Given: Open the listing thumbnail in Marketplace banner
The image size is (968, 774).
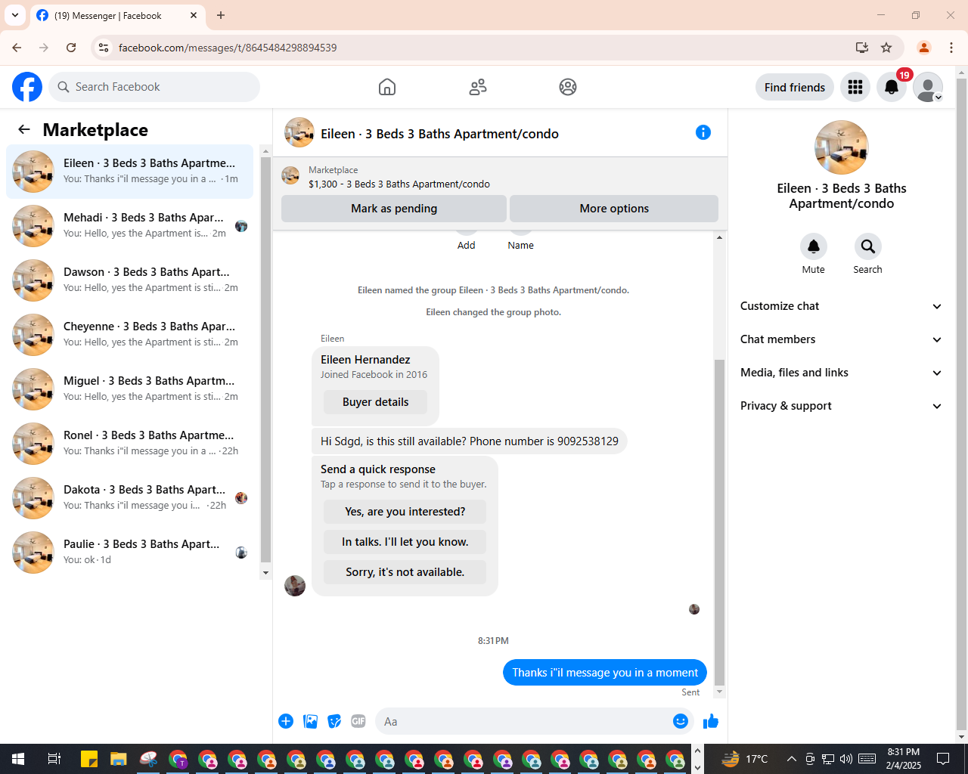Looking at the screenshot, I should [x=290, y=175].
